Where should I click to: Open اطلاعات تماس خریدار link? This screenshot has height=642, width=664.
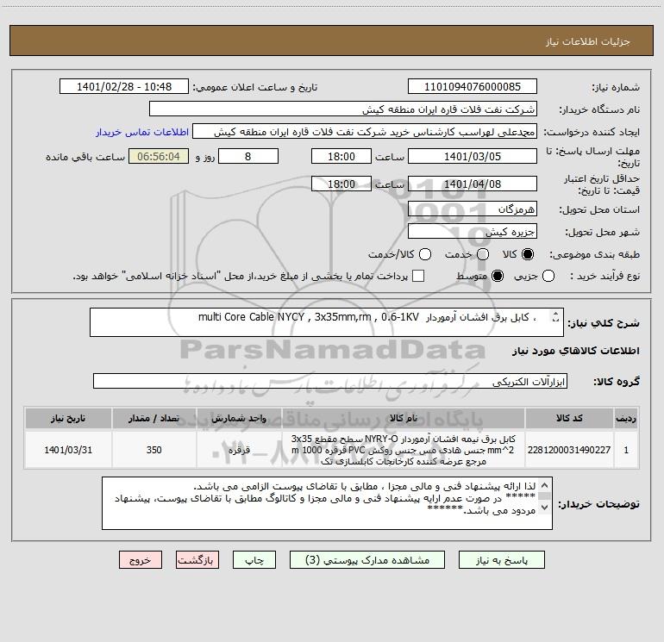tap(142, 132)
